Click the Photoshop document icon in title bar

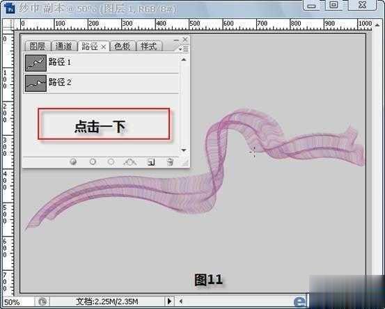tap(10, 8)
